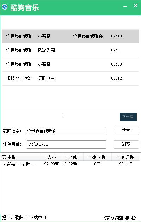Image resolution: width=141 pixels, height=222 pixels.
Task: Select the downloading 林宥嘉 file row
Action: pyautogui.click(x=70, y=164)
